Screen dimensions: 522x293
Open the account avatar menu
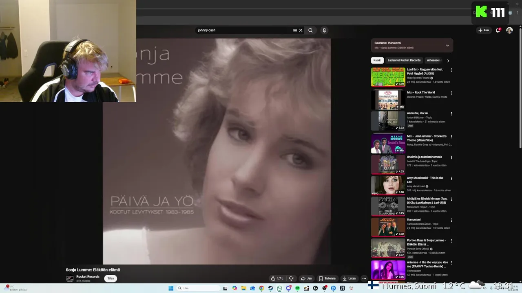coord(509,30)
